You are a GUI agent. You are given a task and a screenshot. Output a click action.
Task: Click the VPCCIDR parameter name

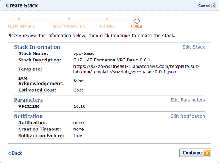pos(29,106)
